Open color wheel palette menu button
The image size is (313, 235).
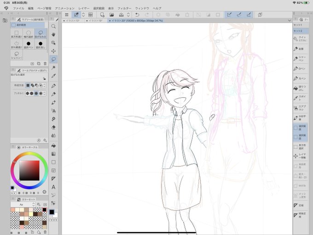tap(13, 147)
